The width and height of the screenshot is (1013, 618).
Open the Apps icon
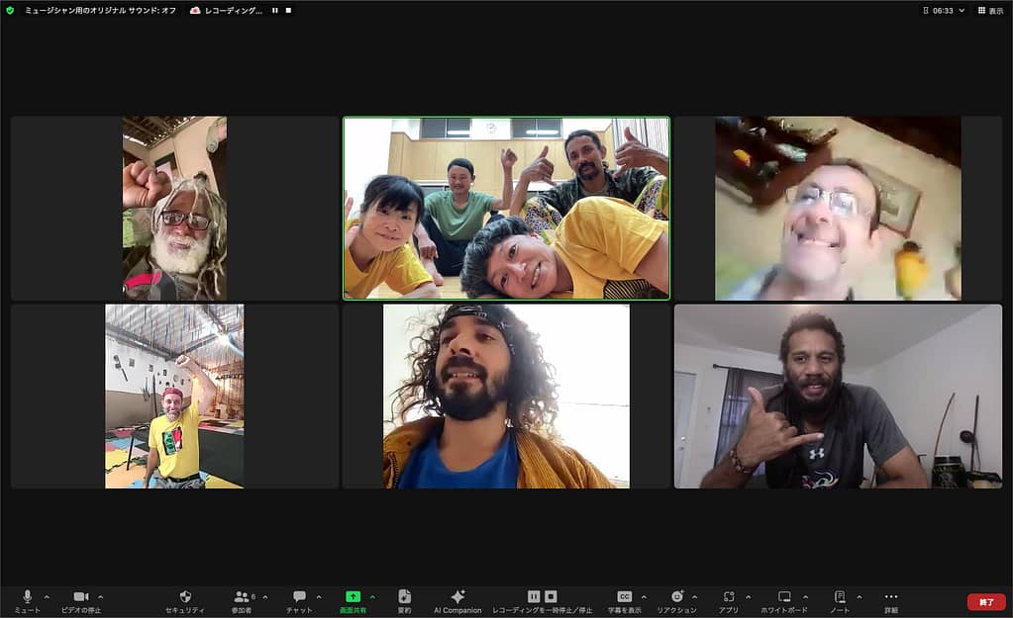pyautogui.click(x=729, y=596)
